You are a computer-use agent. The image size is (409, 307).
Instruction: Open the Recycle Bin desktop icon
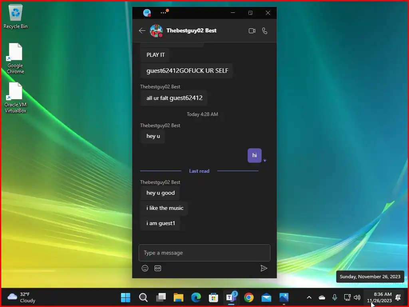point(16,17)
